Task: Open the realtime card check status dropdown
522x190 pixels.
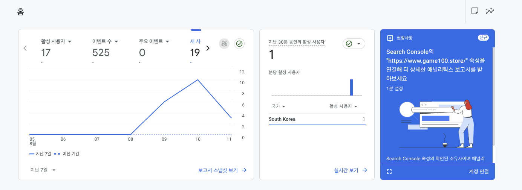Action: click(x=354, y=44)
